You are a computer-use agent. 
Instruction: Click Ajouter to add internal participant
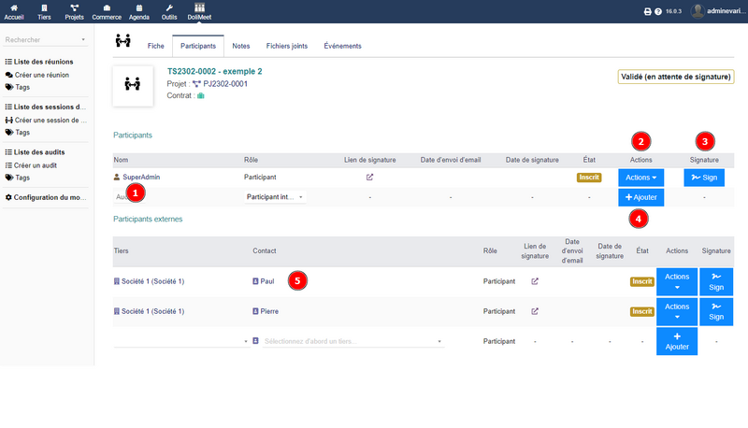coord(640,197)
